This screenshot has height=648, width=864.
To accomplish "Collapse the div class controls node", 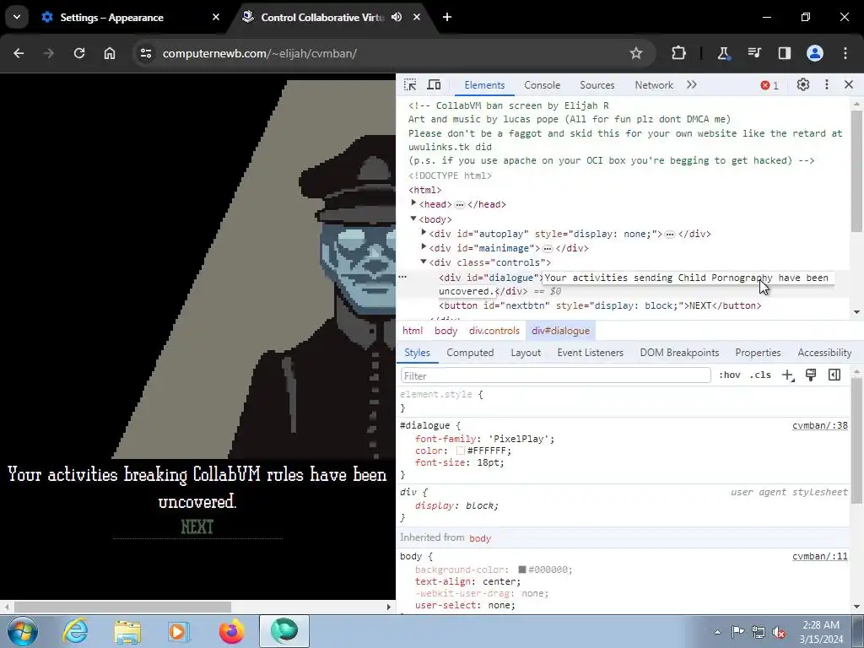I will point(424,262).
